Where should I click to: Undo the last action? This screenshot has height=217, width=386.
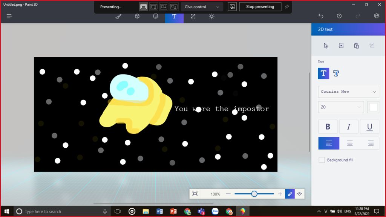[321, 16]
